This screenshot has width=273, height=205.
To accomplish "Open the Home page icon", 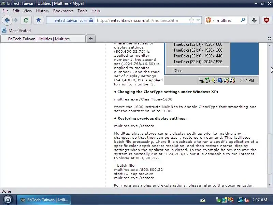I will [x=39, y=20].
